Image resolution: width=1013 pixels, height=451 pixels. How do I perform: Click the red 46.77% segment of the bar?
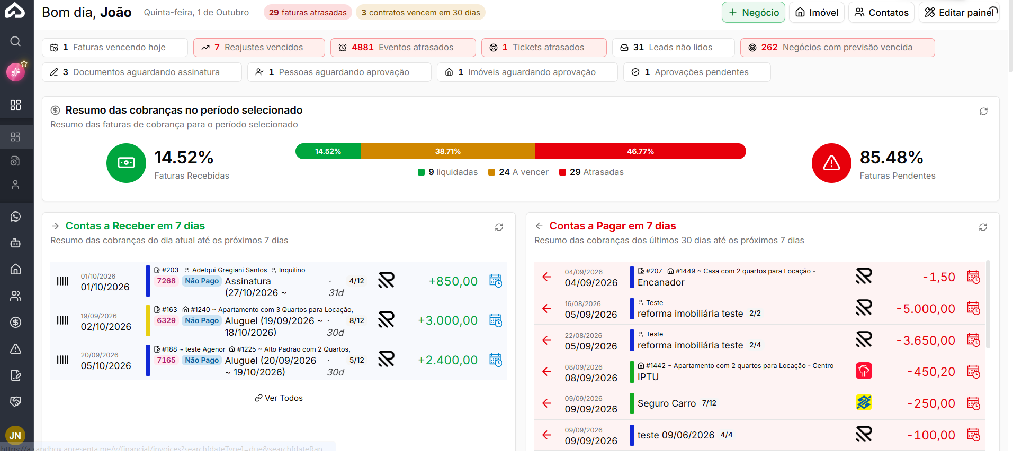pos(641,151)
